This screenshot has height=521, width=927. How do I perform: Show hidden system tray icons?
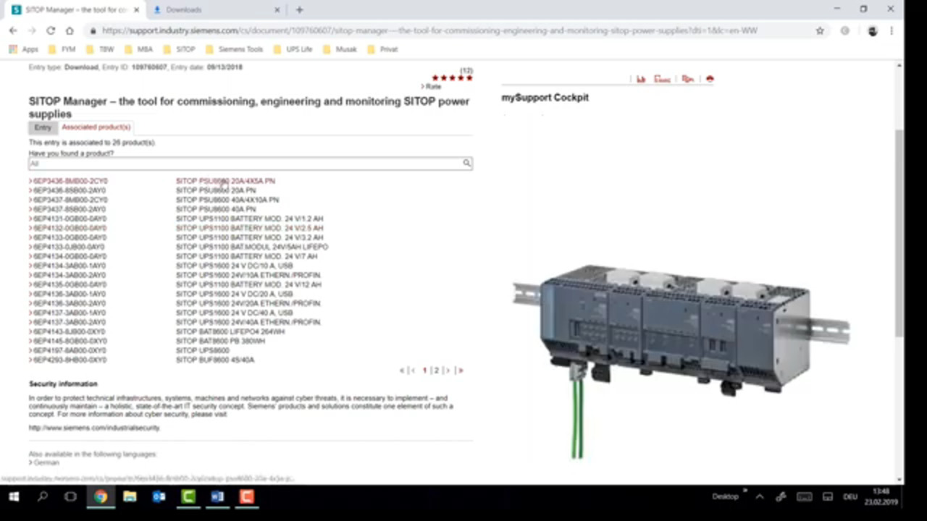pyautogui.click(x=759, y=496)
